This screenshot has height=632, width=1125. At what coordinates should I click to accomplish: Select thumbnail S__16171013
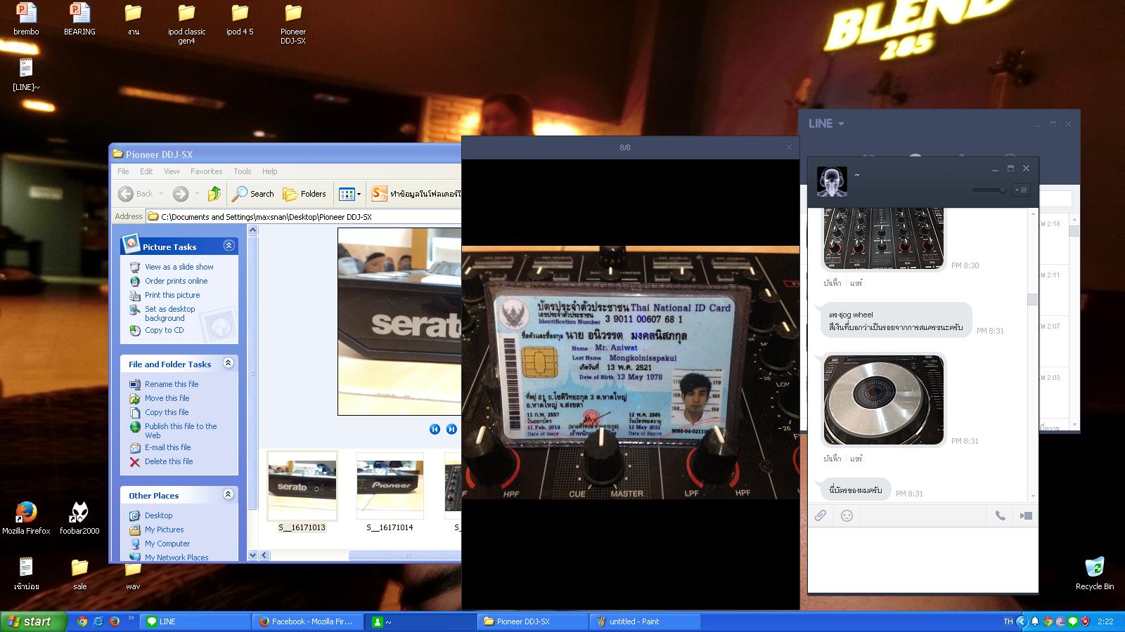tap(302, 492)
